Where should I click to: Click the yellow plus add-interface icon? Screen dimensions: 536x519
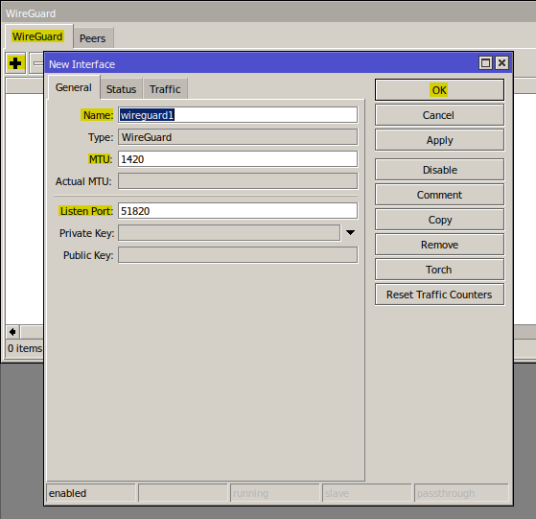pos(15,63)
